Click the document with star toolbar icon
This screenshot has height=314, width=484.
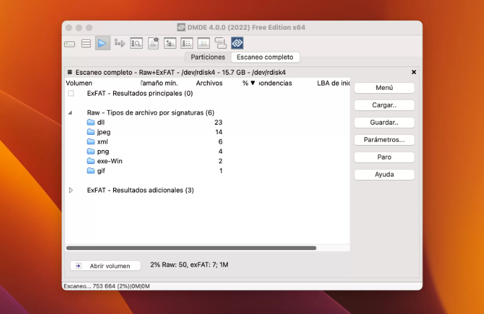pos(153,43)
